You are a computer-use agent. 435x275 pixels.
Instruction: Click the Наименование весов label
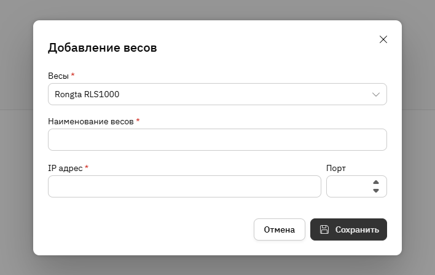coord(91,121)
